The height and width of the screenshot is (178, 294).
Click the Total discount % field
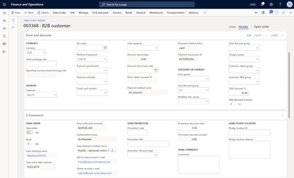coord(239,93)
